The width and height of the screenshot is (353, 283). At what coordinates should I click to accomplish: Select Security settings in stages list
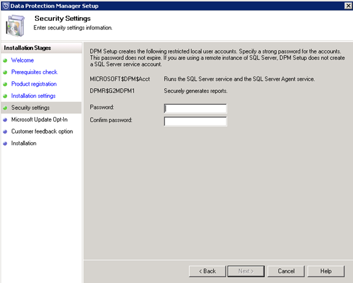point(41,108)
